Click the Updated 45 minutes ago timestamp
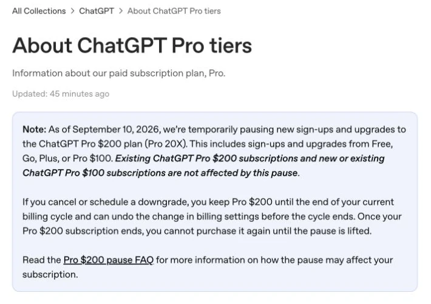This screenshot has width=431, height=304. click(61, 94)
